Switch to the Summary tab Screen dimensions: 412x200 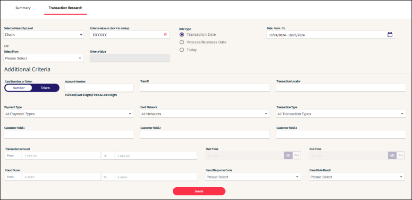point(23,8)
